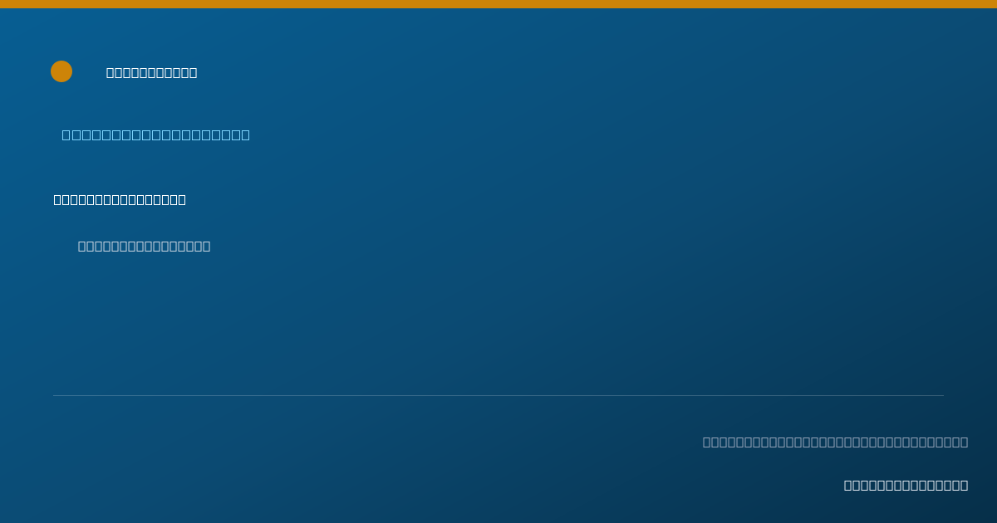Click first glyph of bold white heading
The image size is (997, 523).
57,199
